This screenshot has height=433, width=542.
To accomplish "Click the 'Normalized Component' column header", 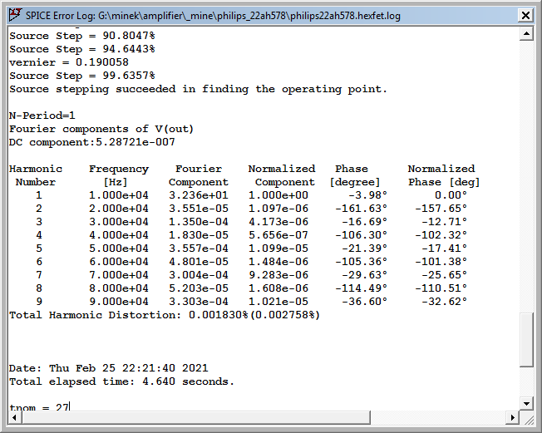I will [x=282, y=175].
